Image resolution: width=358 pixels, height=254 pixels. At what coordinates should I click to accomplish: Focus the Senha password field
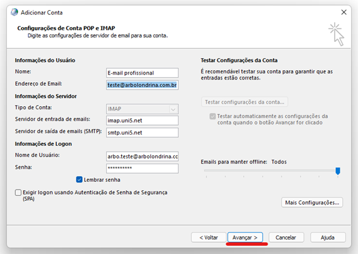[142, 169]
